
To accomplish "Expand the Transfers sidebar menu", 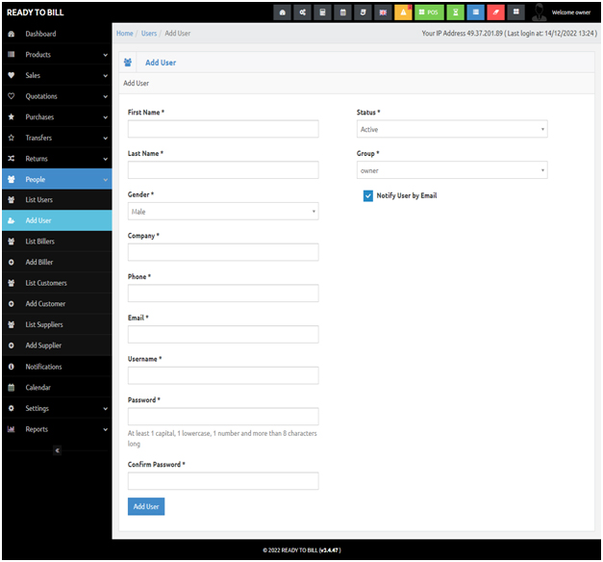I will point(57,138).
